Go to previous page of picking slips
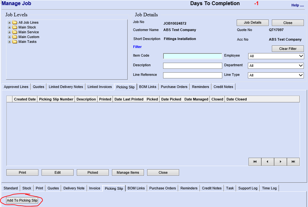This screenshot has height=207, width=308. click(x=268, y=162)
